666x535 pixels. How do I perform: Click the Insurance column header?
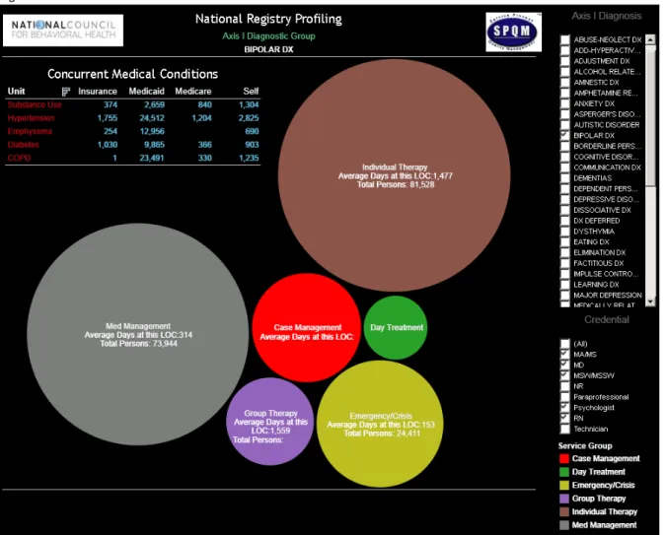[x=98, y=92]
